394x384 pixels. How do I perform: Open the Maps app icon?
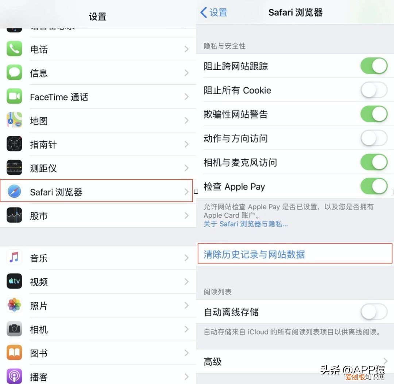click(14, 120)
